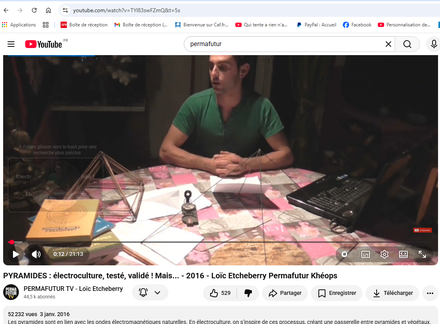440x324 pixels.
Task: Dislike the video
Action: tap(248, 293)
